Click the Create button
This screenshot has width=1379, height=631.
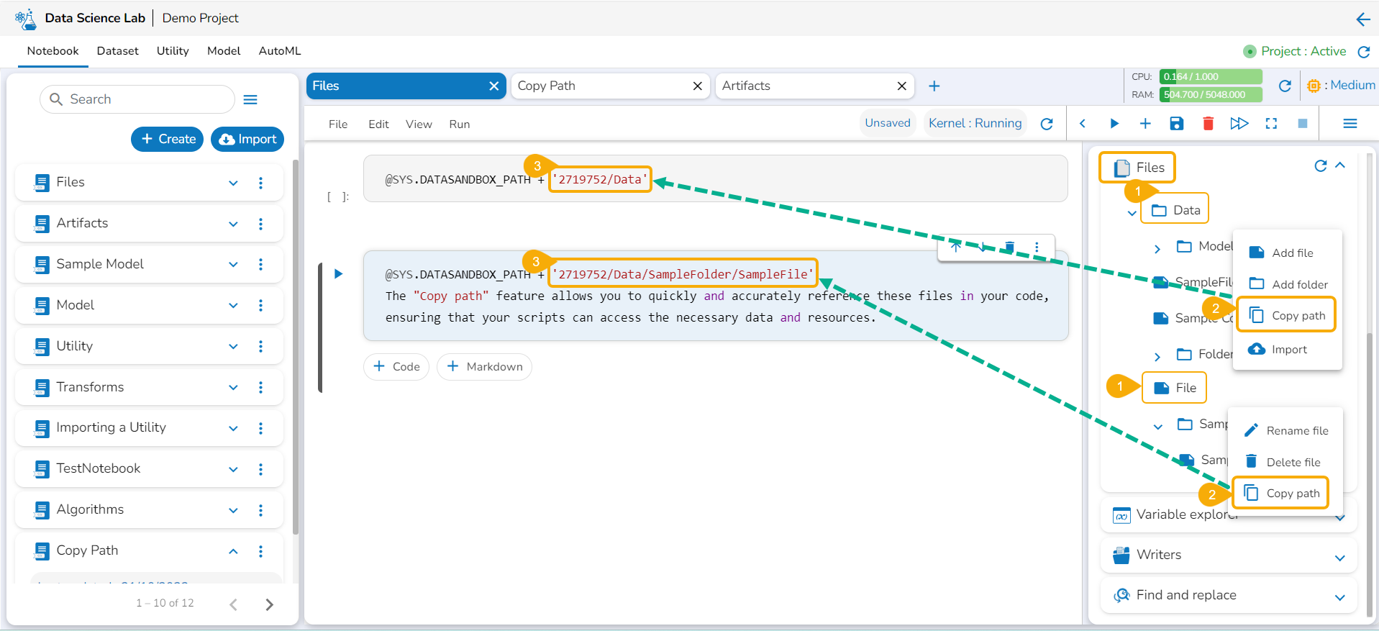pyautogui.click(x=168, y=139)
